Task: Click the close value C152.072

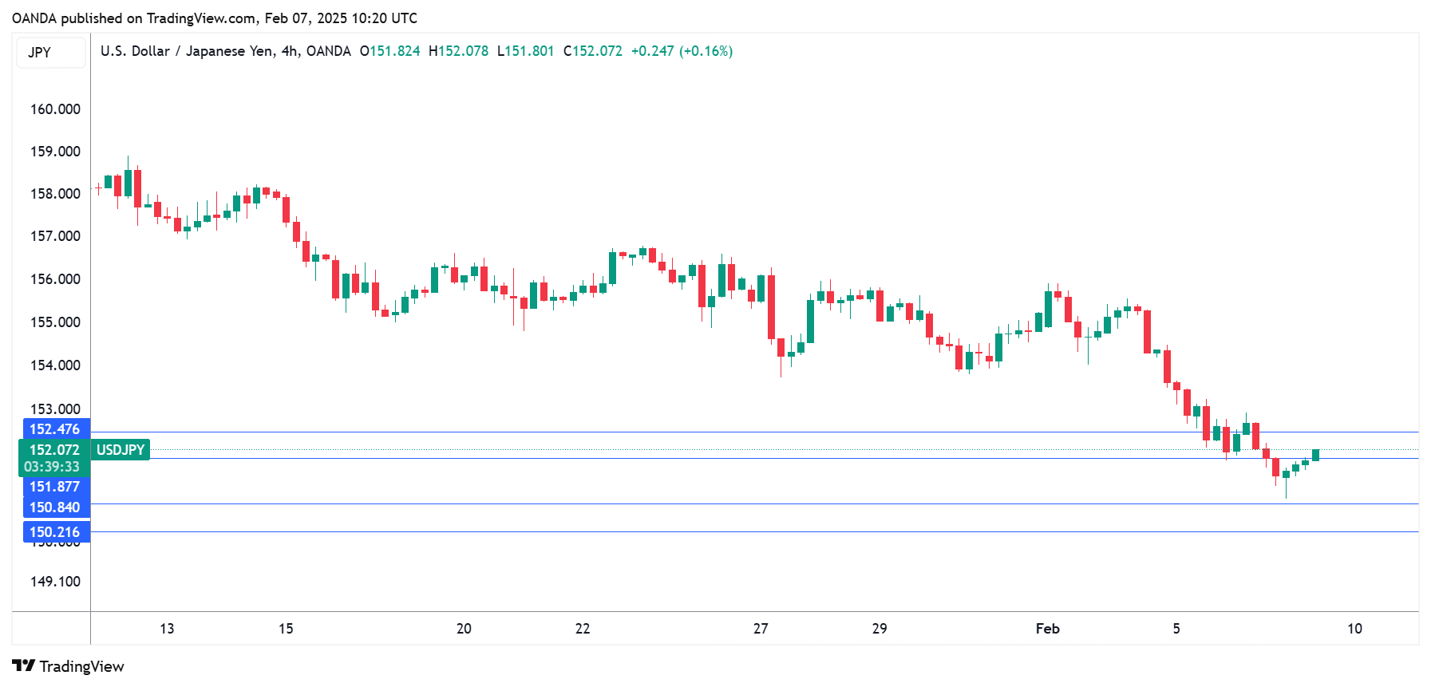Action: coord(592,51)
